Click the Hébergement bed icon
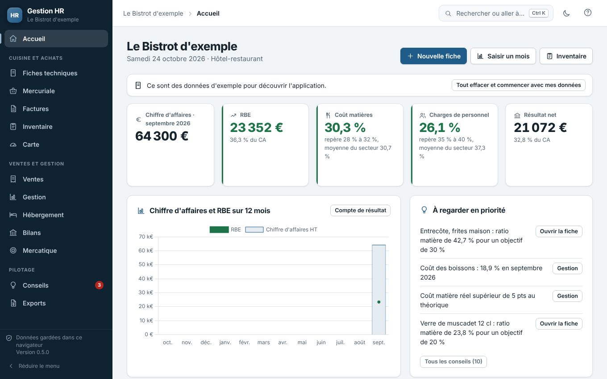 click(x=13, y=215)
